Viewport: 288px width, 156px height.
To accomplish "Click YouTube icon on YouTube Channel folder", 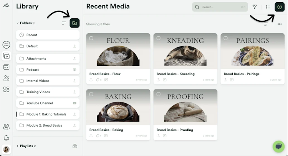I will click(74, 103).
